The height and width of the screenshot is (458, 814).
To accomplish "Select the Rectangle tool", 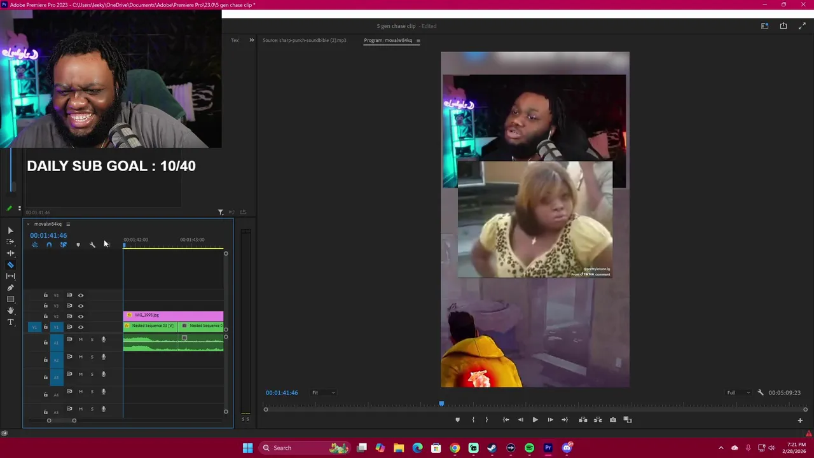I will click(10, 299).
